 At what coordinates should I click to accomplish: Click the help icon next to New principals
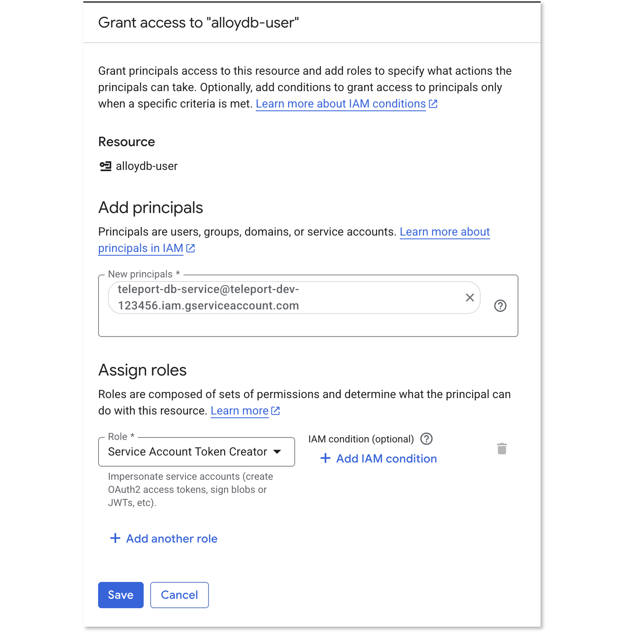(500, 306)
